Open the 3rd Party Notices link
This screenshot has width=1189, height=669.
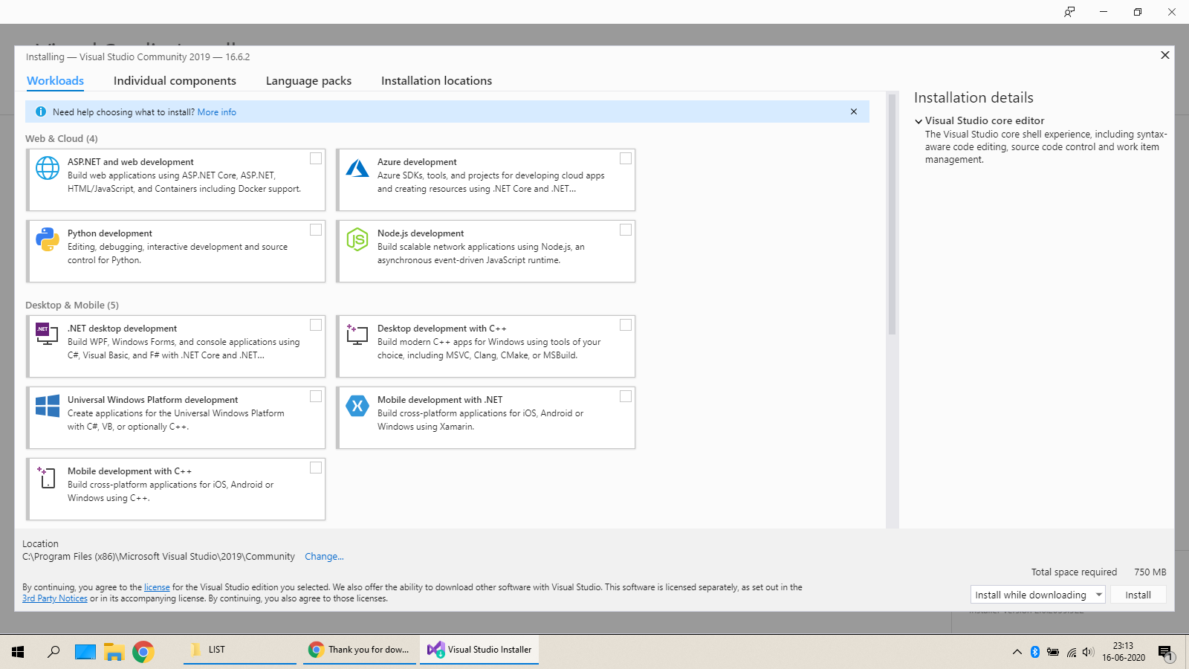55,598
